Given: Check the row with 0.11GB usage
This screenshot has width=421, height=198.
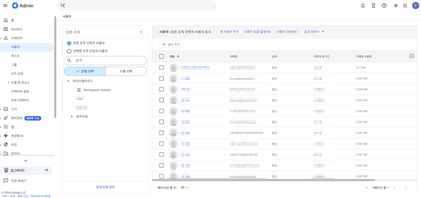Looking at the screenshot, I should (x=162, y=67).
